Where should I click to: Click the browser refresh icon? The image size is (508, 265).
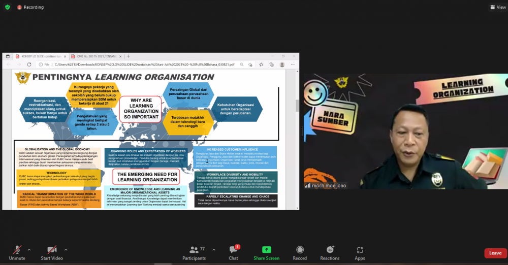point(34,64)
